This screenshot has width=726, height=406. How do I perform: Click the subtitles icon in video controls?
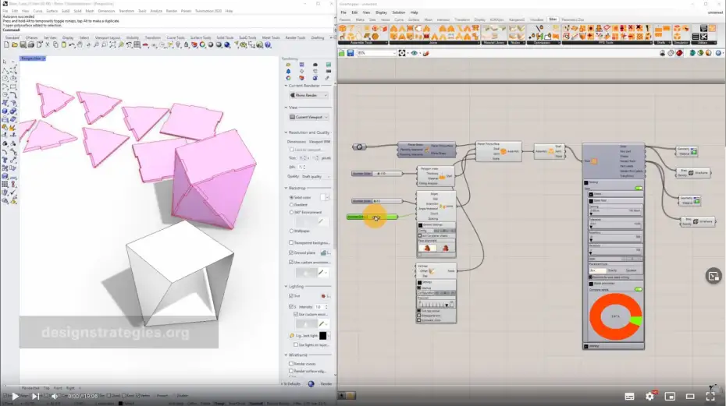(629, 397)
